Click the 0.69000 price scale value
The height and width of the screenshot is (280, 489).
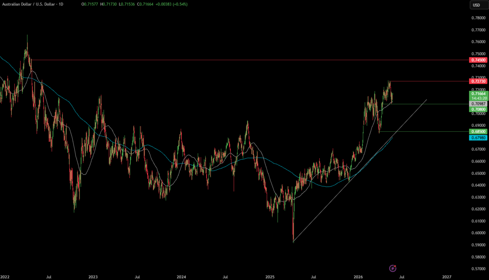(478, 126)
